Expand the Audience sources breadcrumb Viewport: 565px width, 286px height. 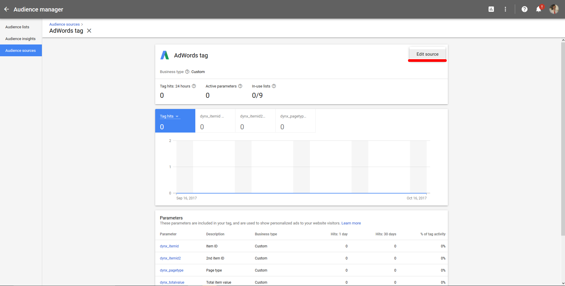64,24
